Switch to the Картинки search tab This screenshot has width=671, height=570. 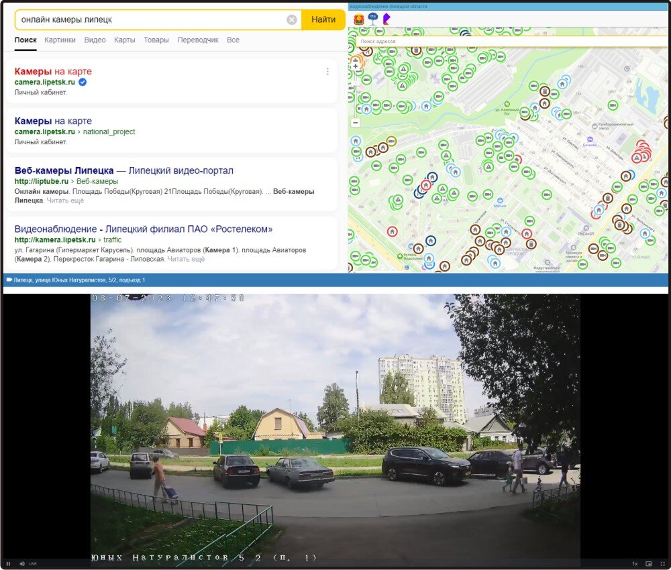point(61,40)
